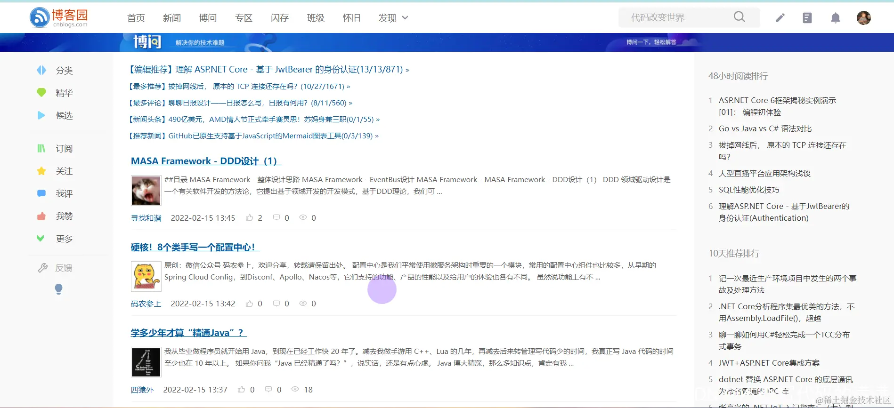Click the 博问 banner image

click(447, 42)
